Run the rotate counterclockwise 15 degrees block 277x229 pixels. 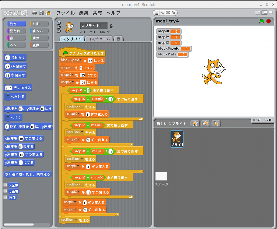15,75
